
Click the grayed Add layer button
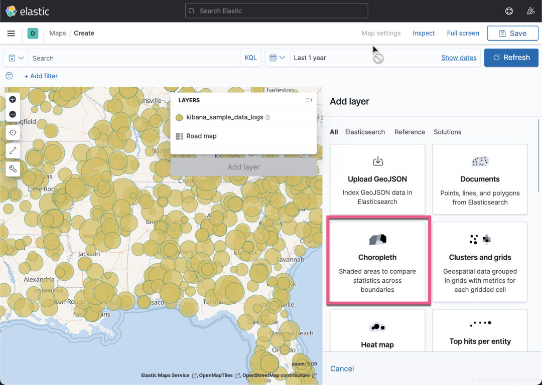243,167
